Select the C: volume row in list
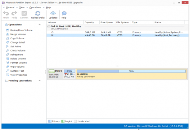The image size is (190, 130). (x=117, y=32)
